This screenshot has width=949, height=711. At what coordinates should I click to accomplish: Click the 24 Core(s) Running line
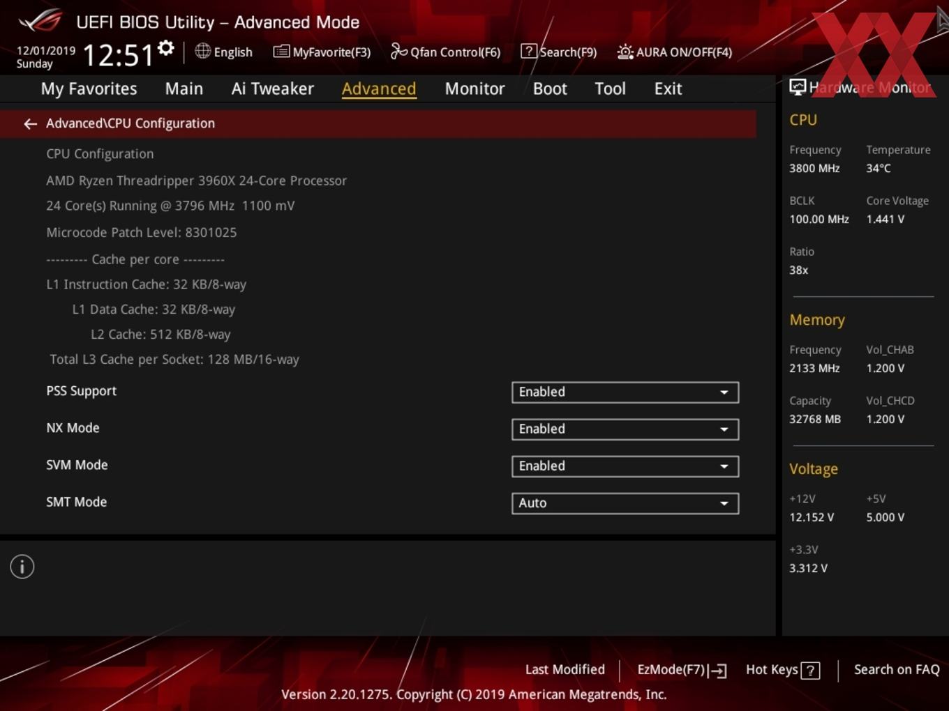pyautogui.click(x=170, y=206)
